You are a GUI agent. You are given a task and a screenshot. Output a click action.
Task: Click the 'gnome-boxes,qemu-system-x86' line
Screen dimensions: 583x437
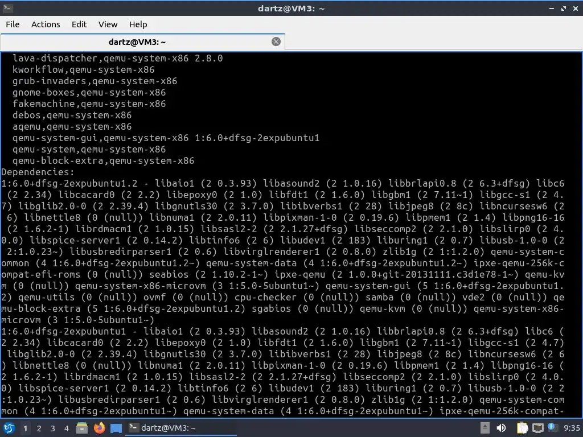[89, 93]
